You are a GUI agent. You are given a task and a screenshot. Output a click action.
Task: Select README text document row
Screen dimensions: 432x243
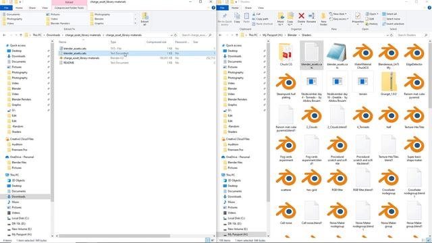coord(137,63)
